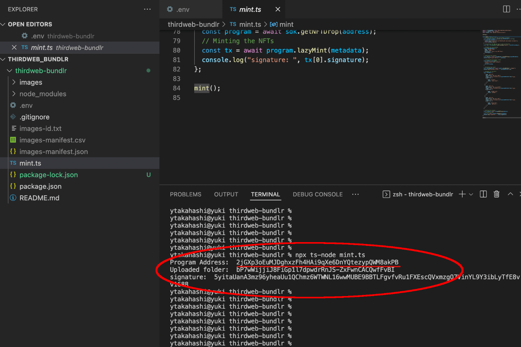The width and height of the screenshot is (521, 347).
Task: Click the braces icon of package.json
Action: 13,186
